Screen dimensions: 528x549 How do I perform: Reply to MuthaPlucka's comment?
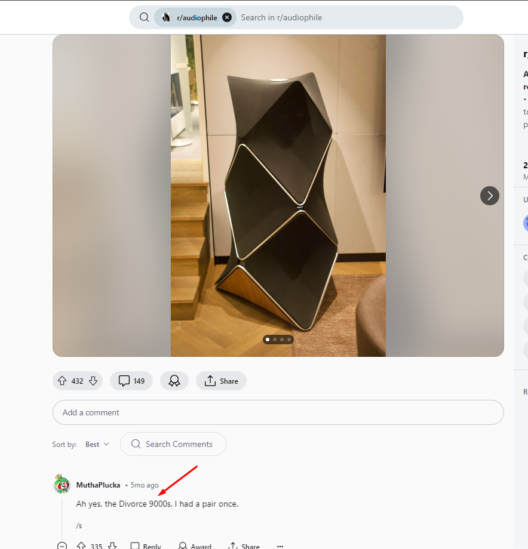point(145,546)
